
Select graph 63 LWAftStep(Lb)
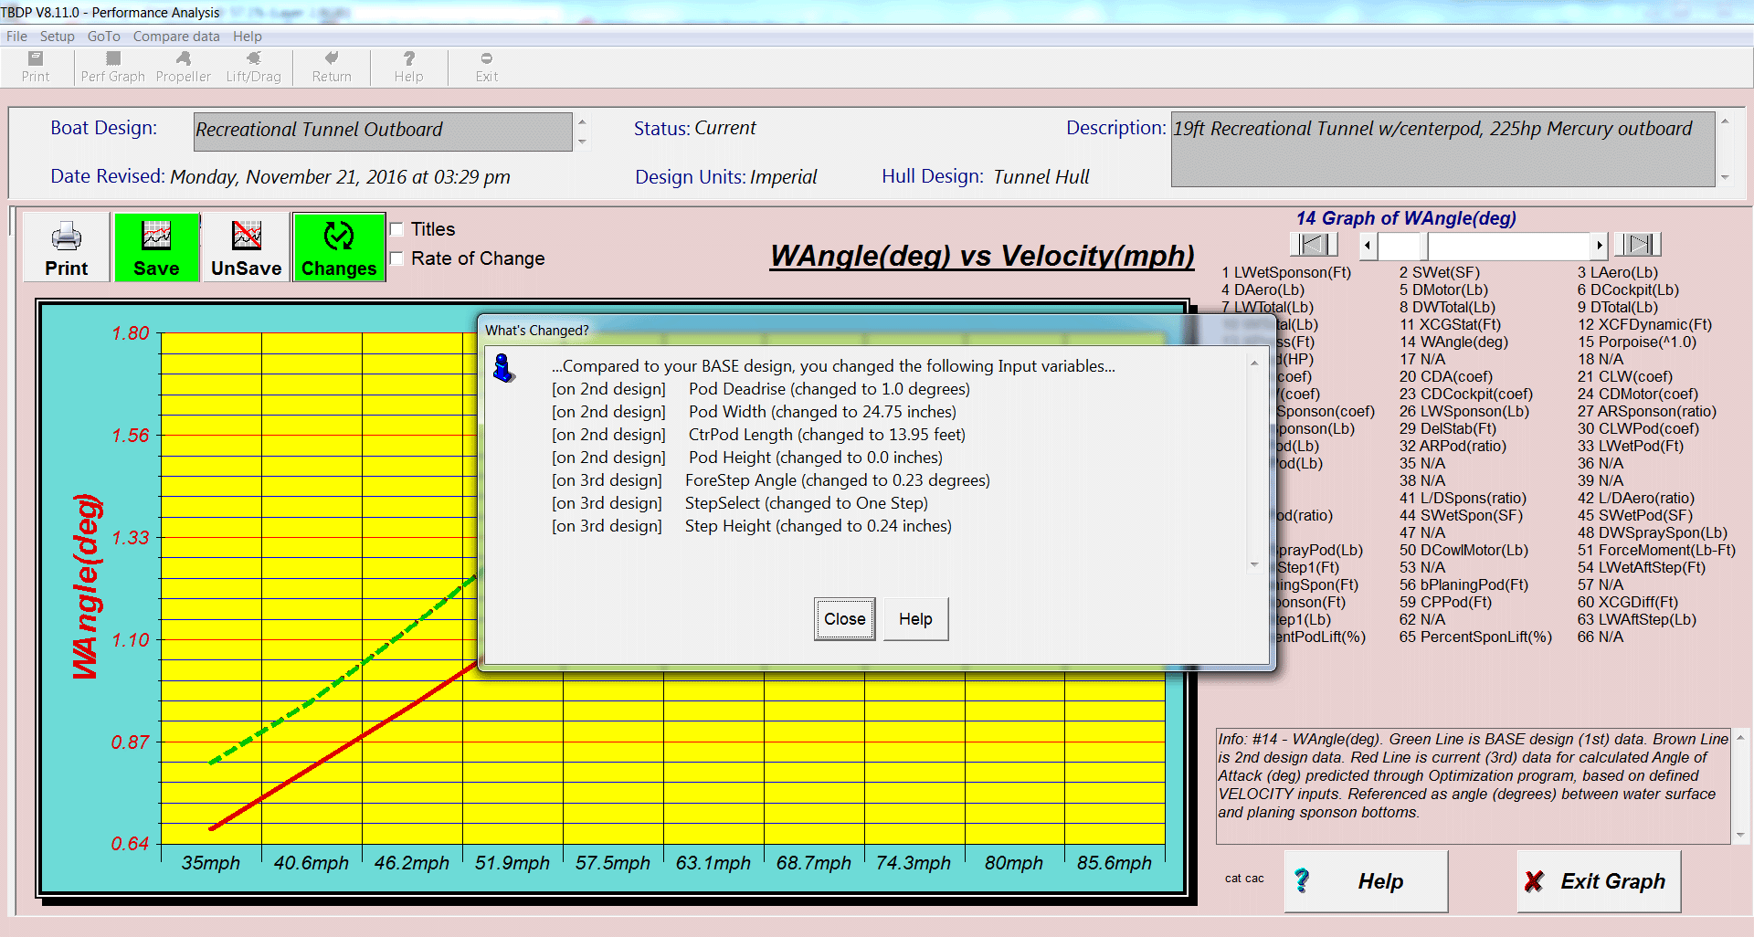pos(1637,619)
